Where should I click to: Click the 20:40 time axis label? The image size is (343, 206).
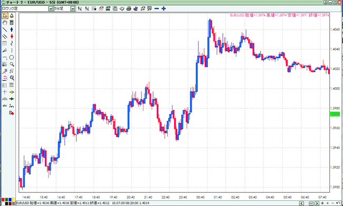click(x=130, y=197)
